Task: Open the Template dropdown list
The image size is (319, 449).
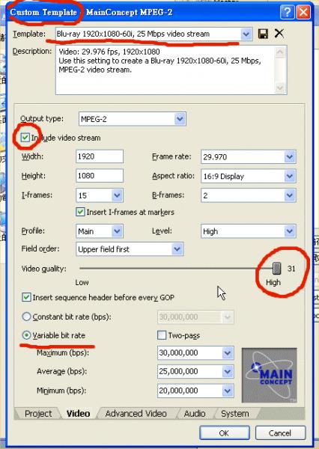Action: (x=246, y=34)
